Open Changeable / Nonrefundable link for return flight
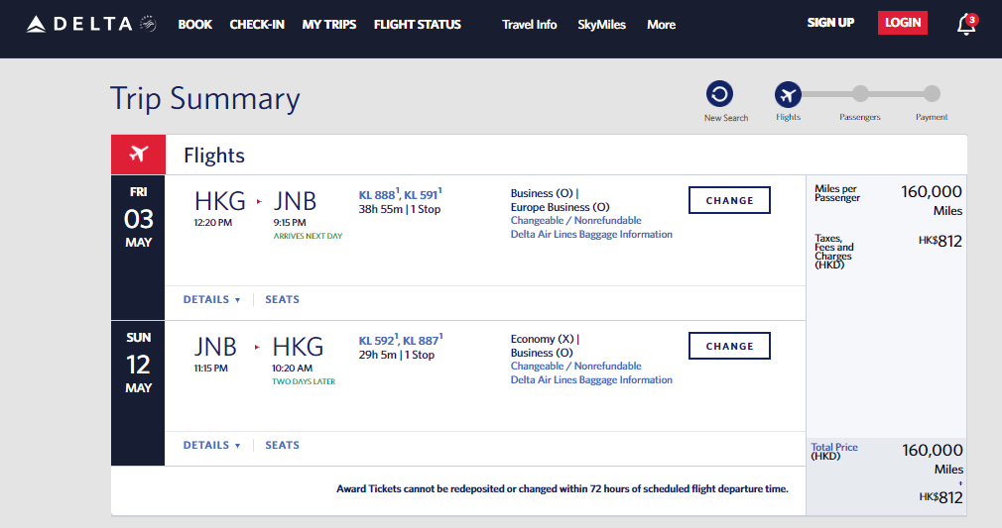 575,366
